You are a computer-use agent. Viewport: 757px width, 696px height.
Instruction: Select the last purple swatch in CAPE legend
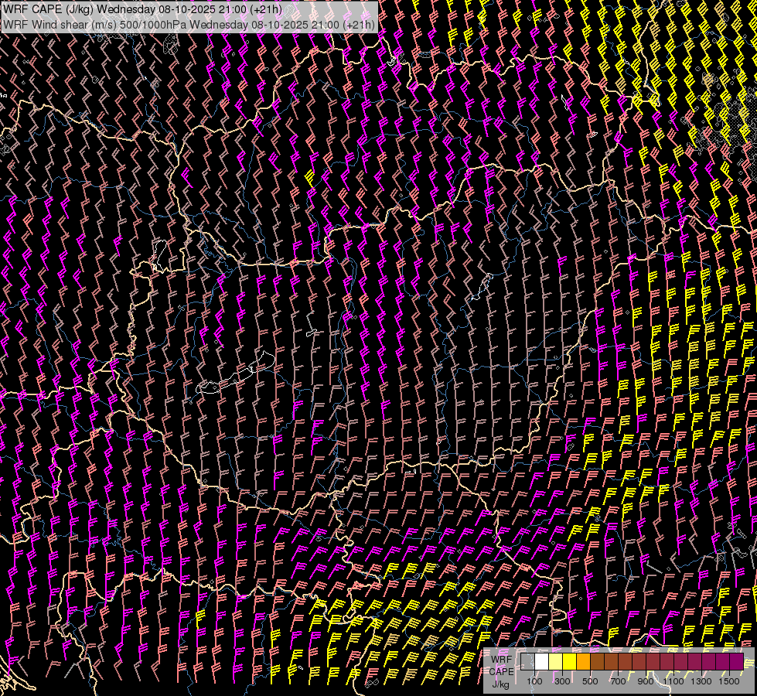(736, 662)
